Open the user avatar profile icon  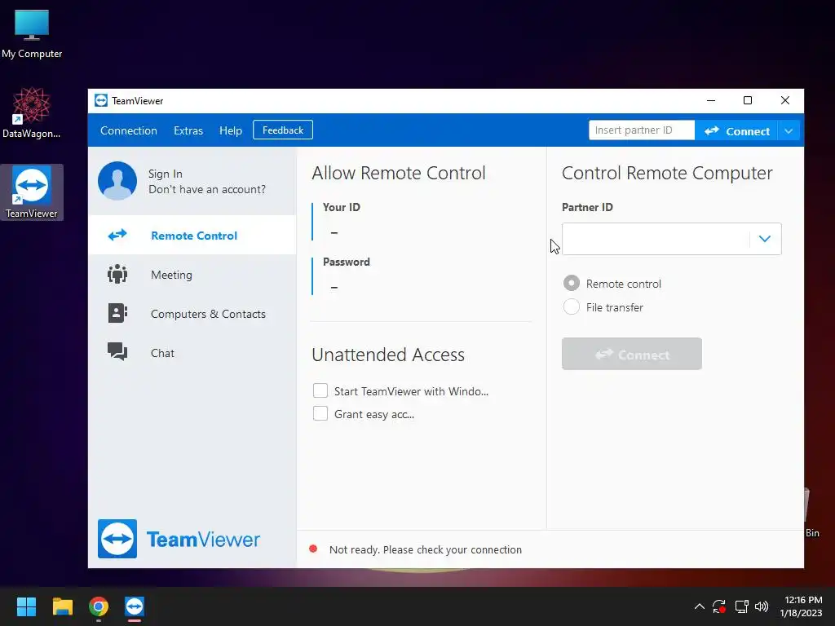click(117, 181)
